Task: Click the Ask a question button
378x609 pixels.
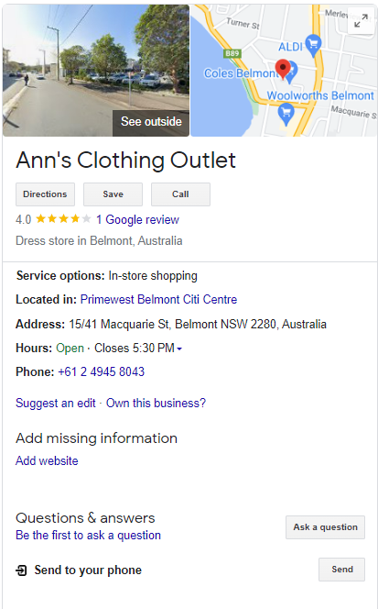Action: click(x=325, y=527)
